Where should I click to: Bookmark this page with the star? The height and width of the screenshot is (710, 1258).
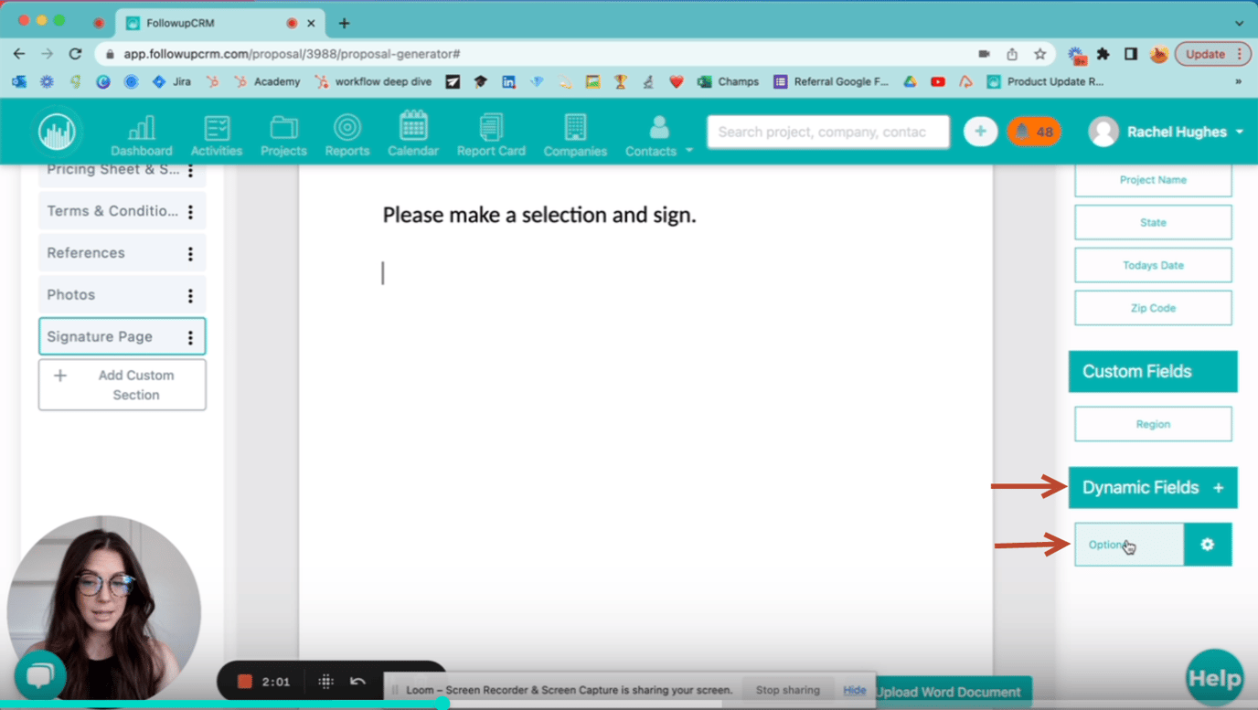(x=1039, y=54)
